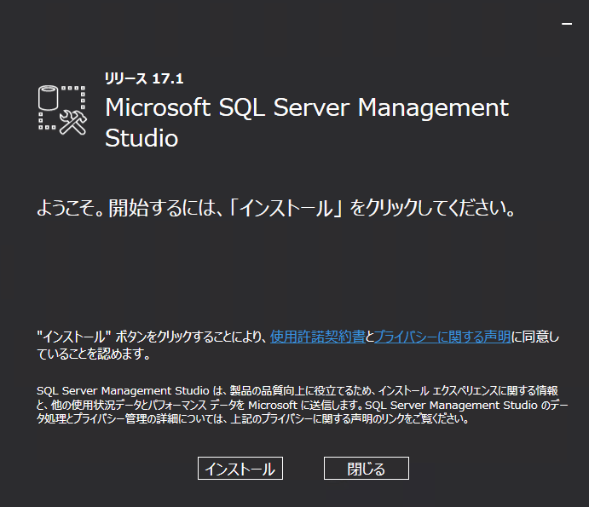Click the インストール button

pos(240,468)
